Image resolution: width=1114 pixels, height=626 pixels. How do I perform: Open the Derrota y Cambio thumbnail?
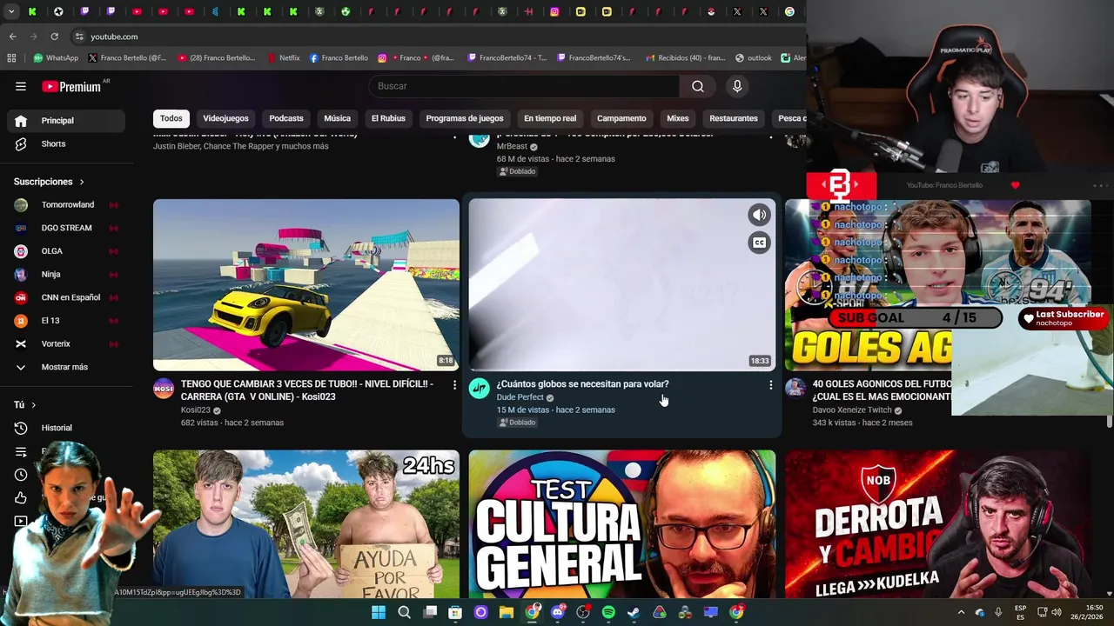coord(937,524)
